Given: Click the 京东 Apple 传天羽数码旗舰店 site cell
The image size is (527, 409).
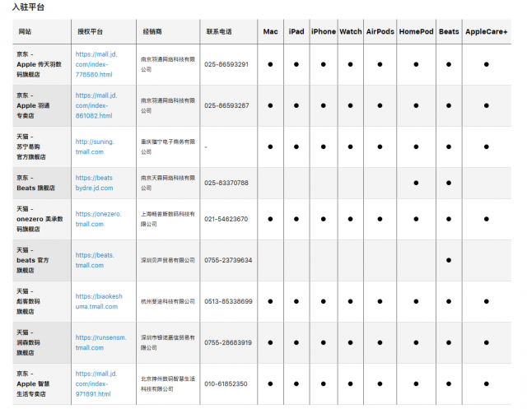Looking at the screenshot, I should click(42, 64).
